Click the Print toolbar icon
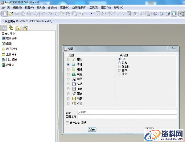 point(23,14)
